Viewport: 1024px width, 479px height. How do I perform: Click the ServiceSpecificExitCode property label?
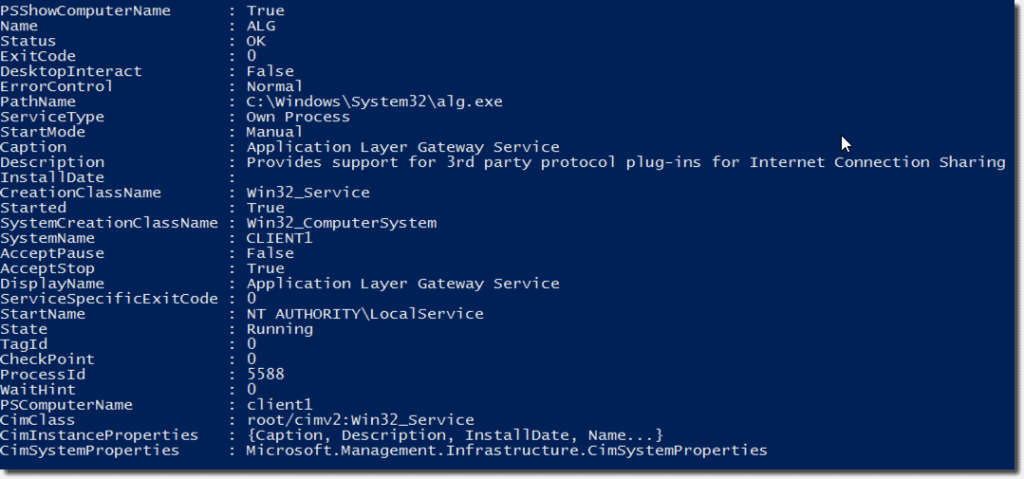(x=108, y=299)
